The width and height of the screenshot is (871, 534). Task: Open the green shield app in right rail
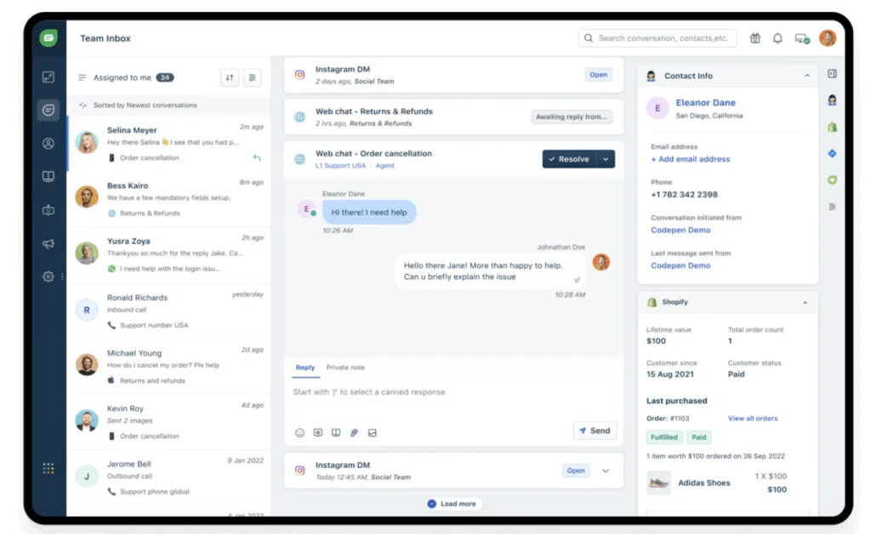pos(832,180)
